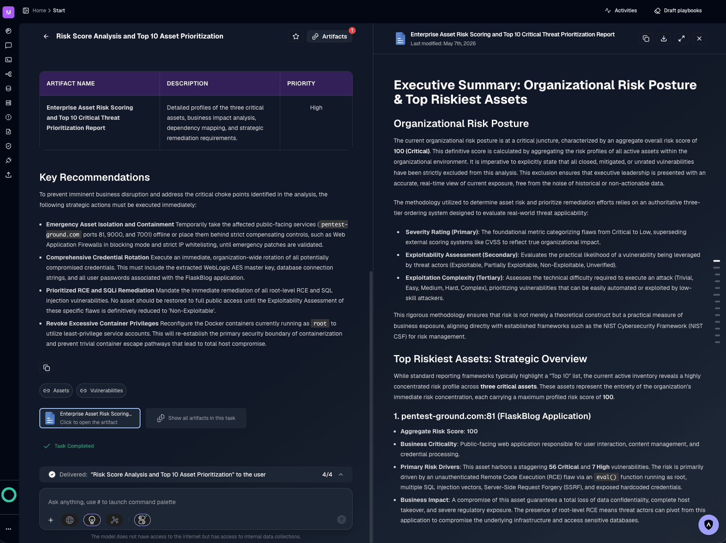Star the Risk Score Analysis task
This screenshot has height=543, width=726.
pyautogui.click(x=296, y=36)
